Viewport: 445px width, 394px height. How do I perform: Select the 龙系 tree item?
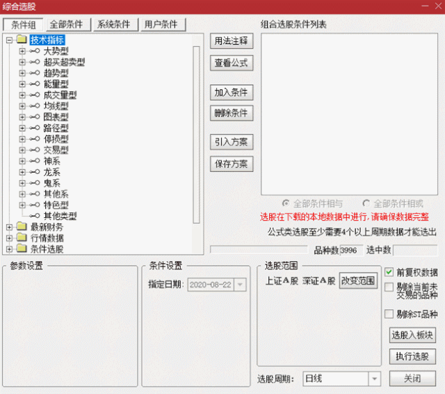(x=51, y=172)
